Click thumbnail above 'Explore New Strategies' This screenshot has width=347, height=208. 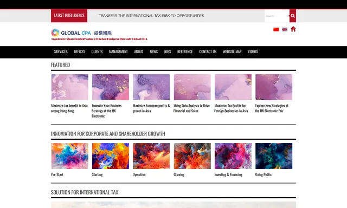pos(274,87)
